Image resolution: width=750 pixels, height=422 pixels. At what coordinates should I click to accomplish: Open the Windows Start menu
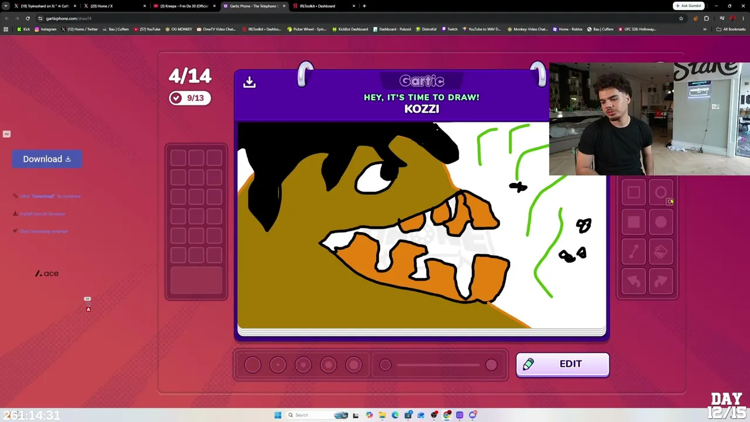tap(278, 415)
